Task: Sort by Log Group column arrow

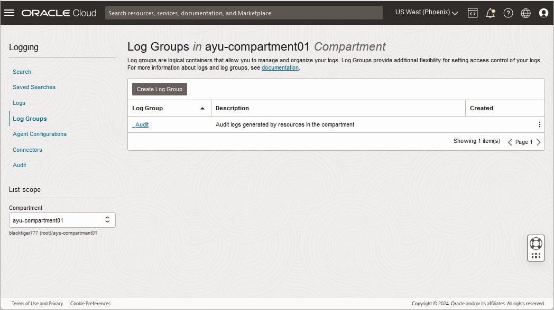Action: pos(202,109)
